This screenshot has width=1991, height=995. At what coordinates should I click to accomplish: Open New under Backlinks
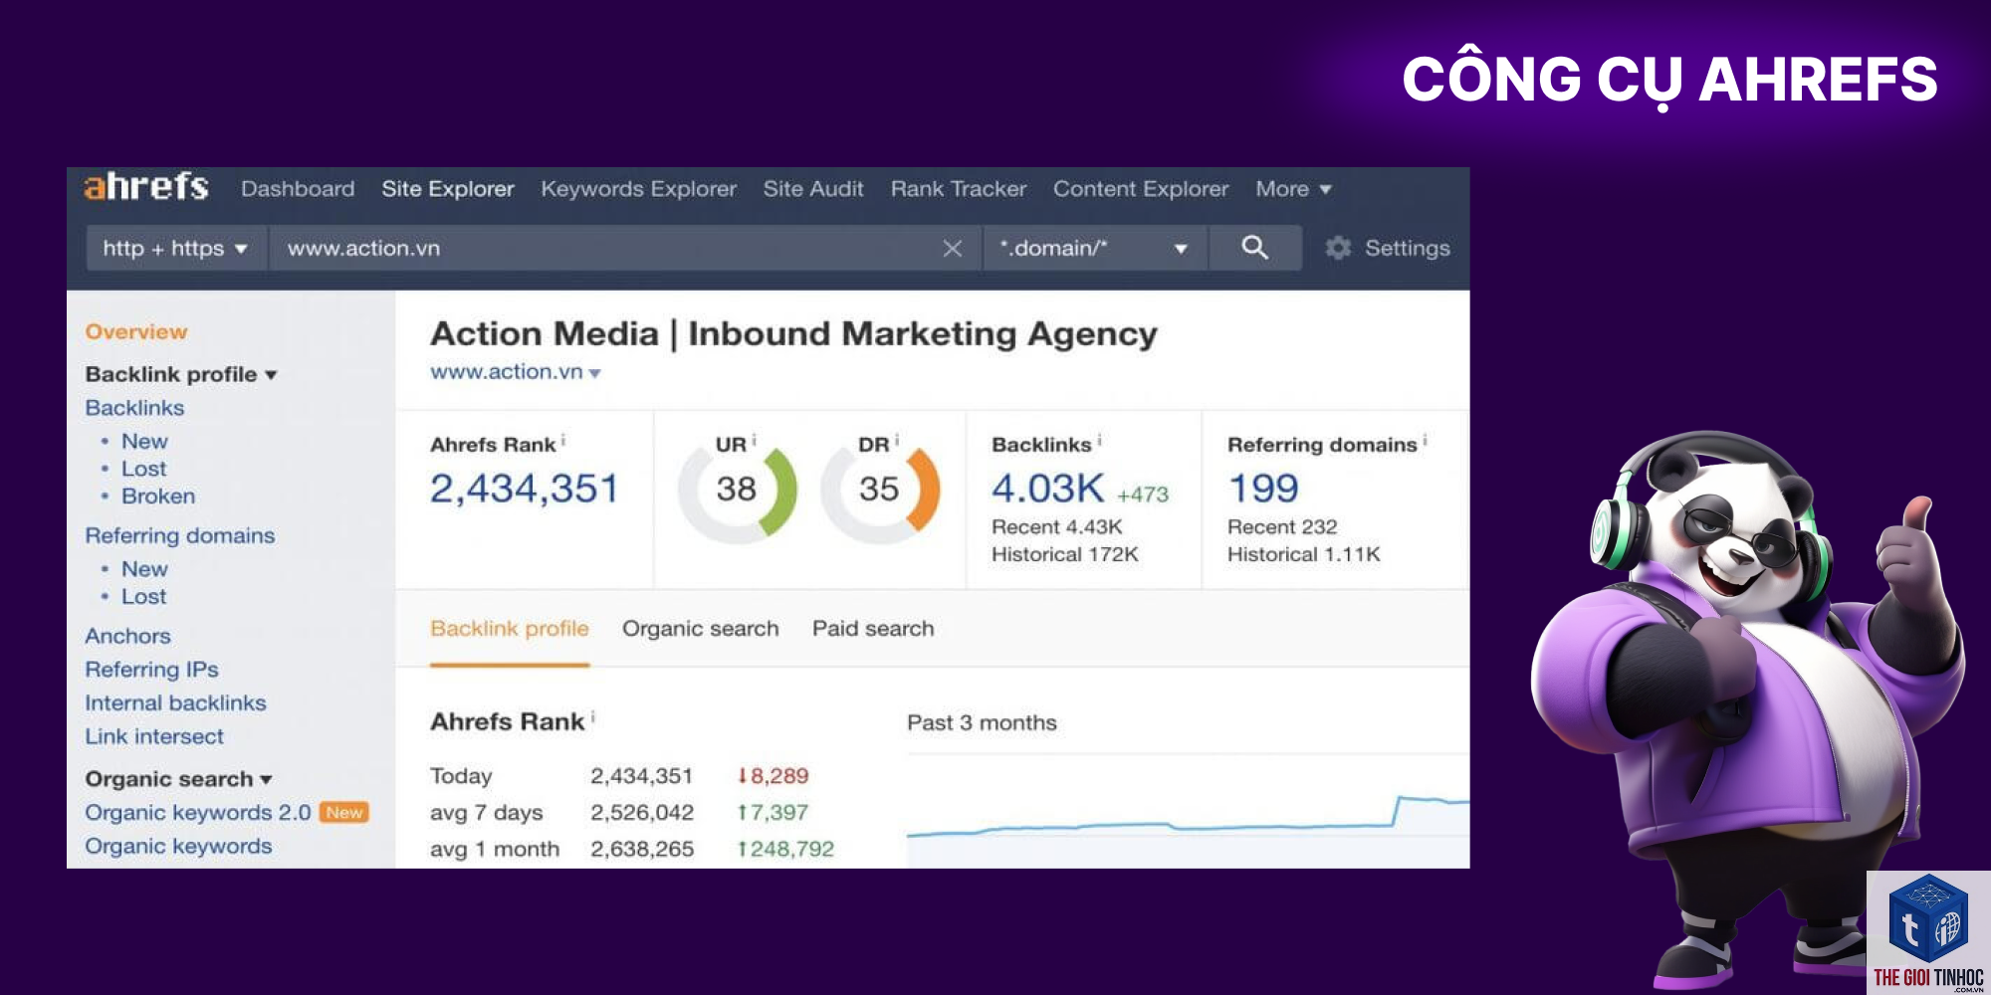tap(144, 441)
